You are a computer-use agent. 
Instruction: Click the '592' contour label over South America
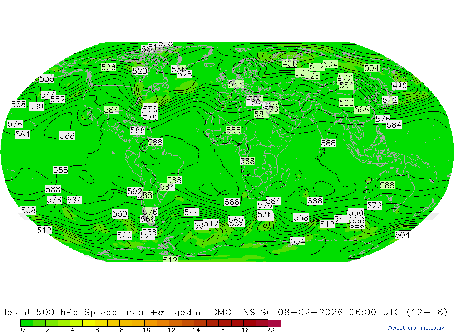pyautogui.click(x=135, y=191)
